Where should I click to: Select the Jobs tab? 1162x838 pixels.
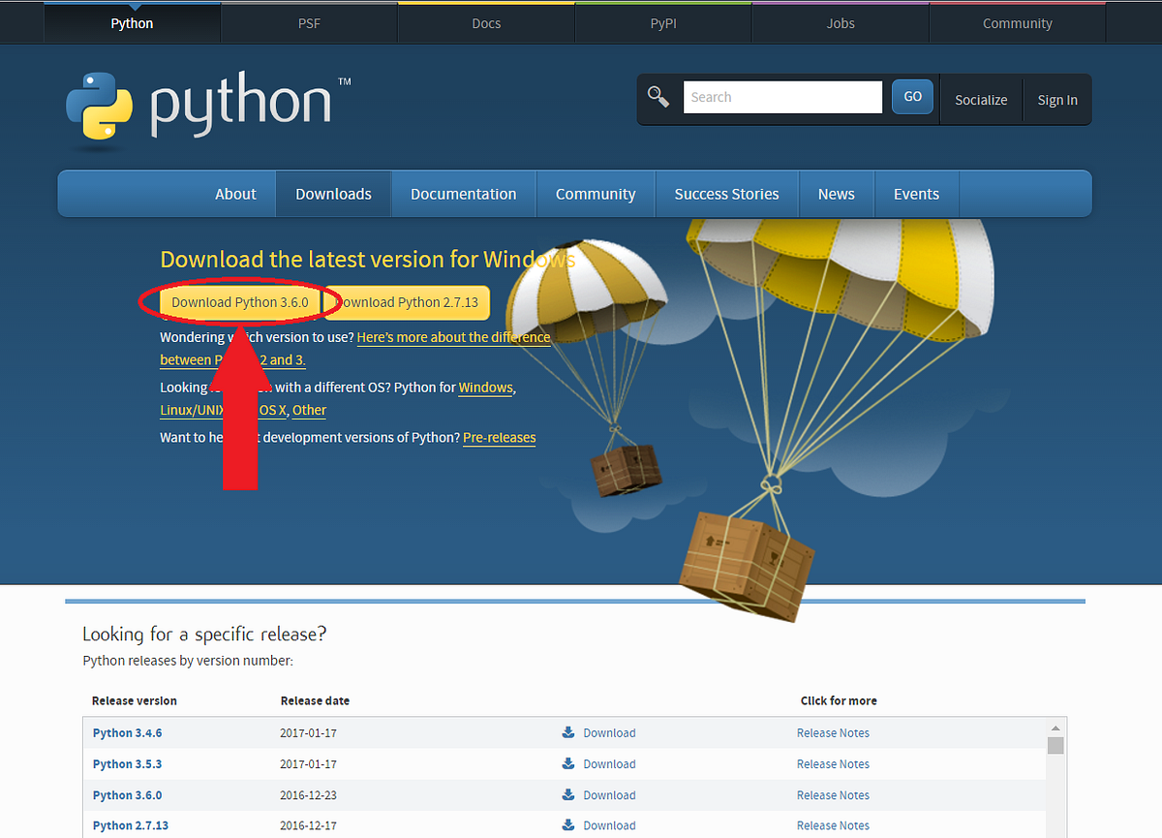839,22
